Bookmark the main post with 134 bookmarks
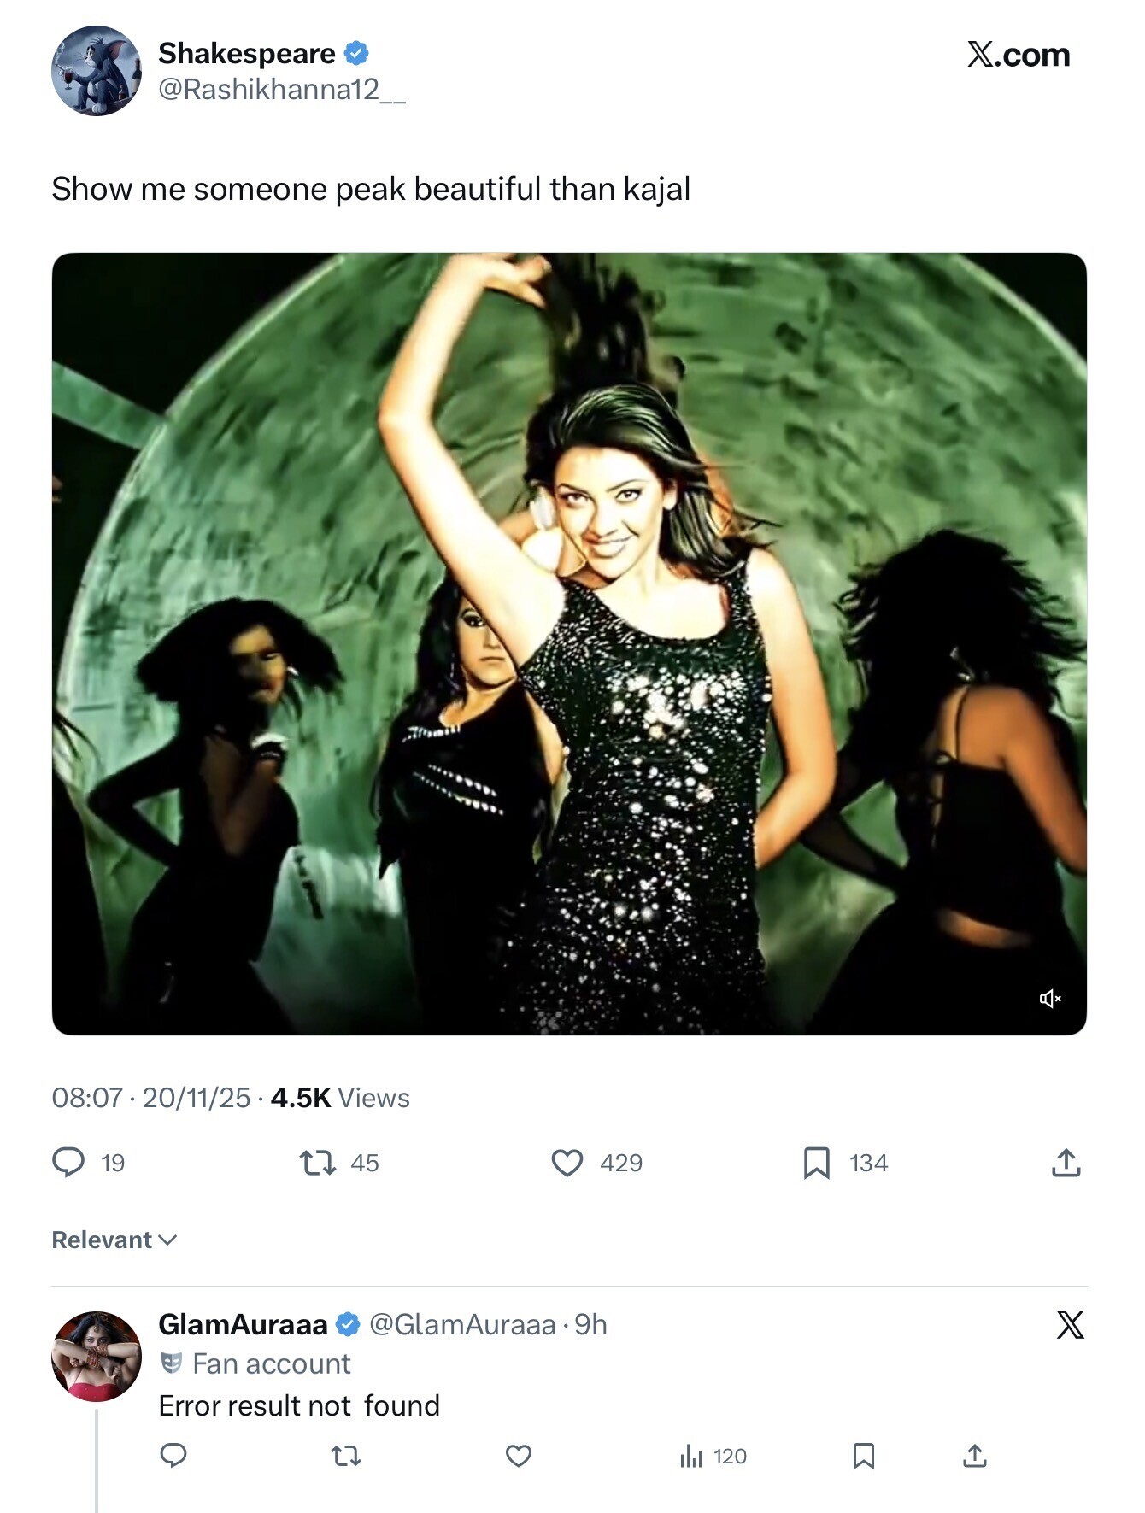Viewport: 1145px width, 1513px height. coord(817,1163)
